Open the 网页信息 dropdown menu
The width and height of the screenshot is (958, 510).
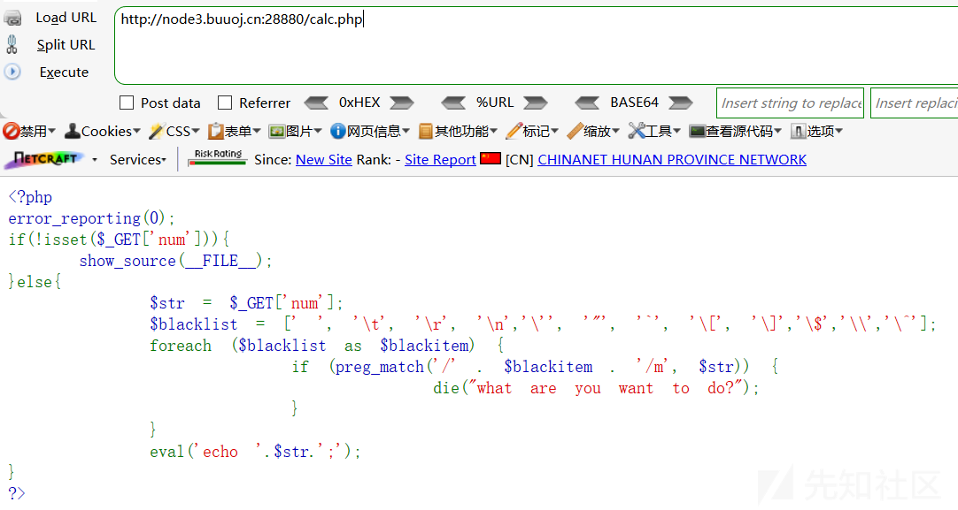tap(406, 131)
